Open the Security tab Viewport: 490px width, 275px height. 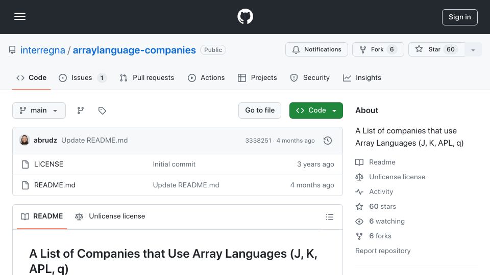coord(310,77)
